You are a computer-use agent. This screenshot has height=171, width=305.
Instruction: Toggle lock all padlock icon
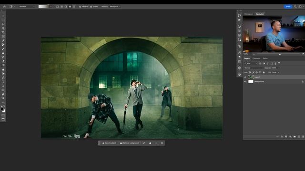tap(264, 72)
